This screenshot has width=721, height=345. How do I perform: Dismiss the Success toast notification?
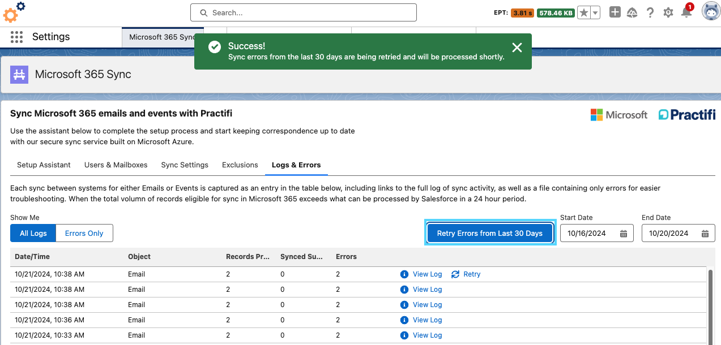pyautogui.click(x=517, y=48)
